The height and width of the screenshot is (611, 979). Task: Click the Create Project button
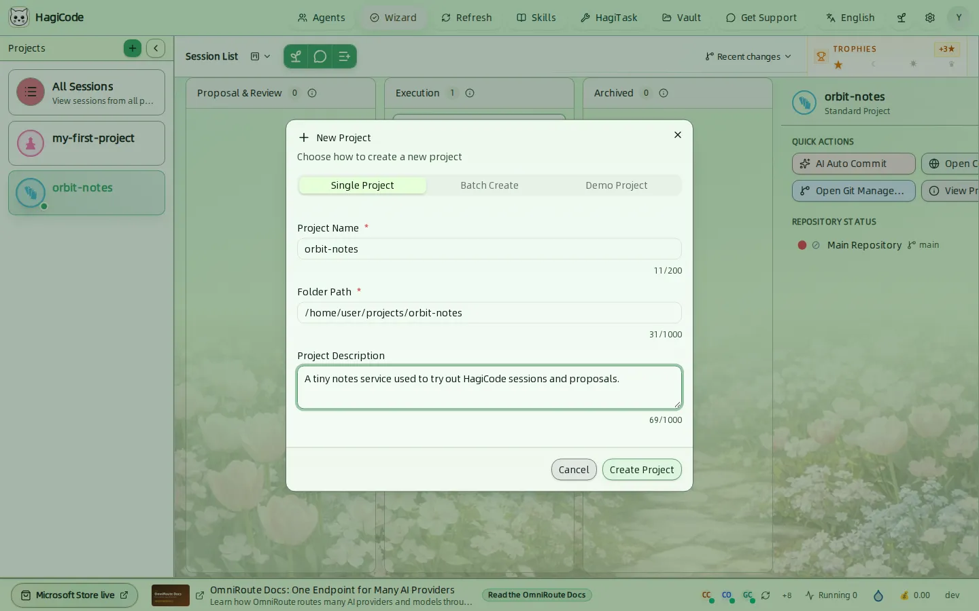(x=642, y=470)
